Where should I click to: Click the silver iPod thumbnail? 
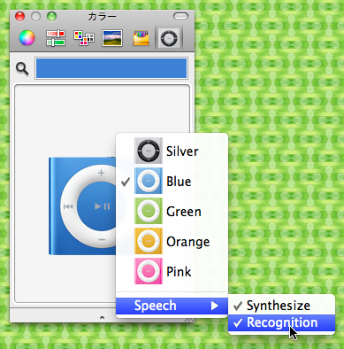[x=149, y=151]
